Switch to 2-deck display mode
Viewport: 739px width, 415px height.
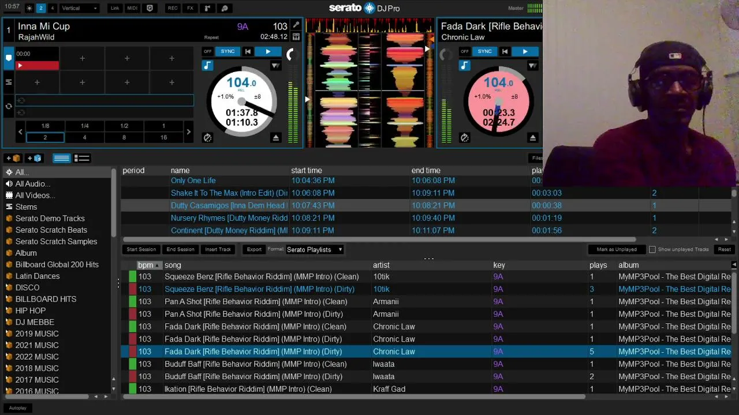tap(40, 8)
